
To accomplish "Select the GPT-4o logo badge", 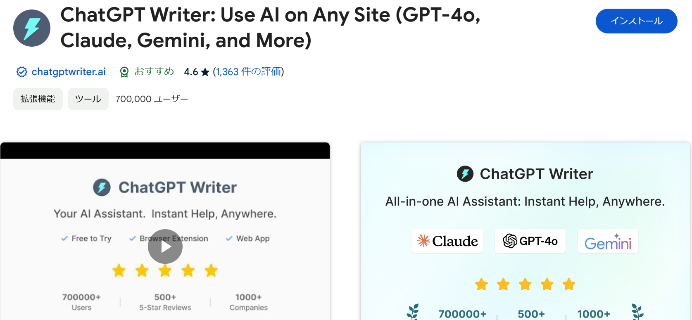I will (530, 241).
